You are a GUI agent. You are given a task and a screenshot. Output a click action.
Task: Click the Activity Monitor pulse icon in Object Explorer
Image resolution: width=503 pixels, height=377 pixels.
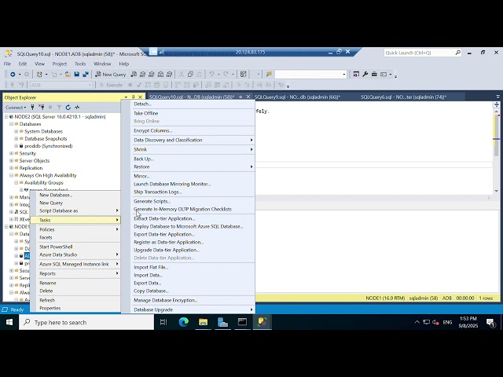(77, 107)
